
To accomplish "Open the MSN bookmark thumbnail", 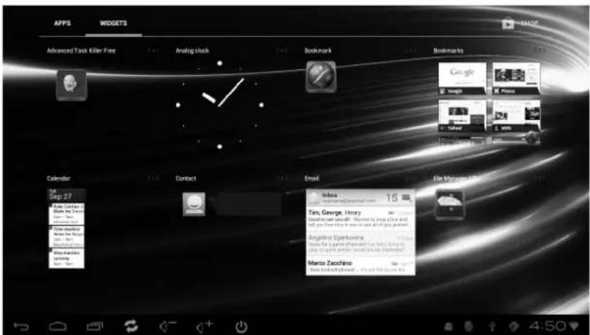I will pos(516,115).
